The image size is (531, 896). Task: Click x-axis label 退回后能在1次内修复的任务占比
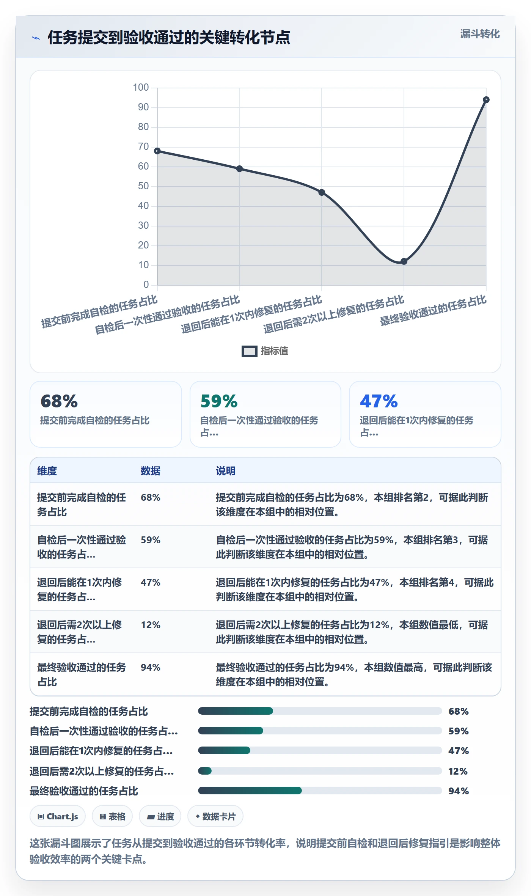pos(251,314)
